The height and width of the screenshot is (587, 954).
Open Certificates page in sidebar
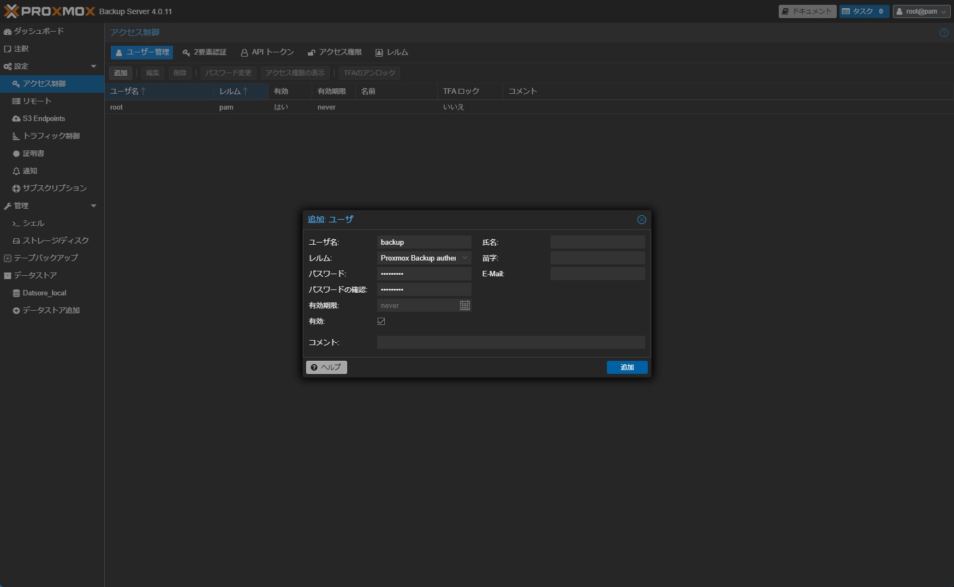pyautogui.click(x=33, y=153)
